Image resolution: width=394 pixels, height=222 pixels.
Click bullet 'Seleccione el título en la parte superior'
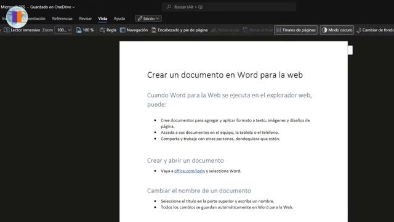[x=217, y=201]
